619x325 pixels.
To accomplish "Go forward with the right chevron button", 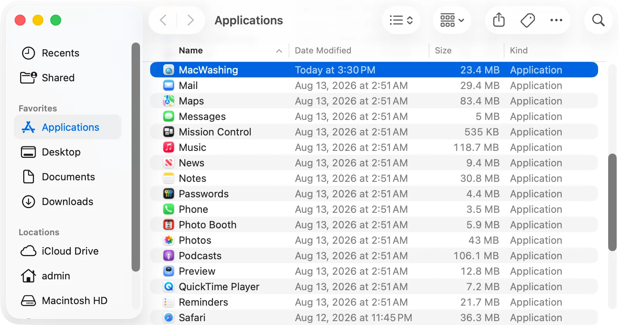I will (x=190, y=20).
